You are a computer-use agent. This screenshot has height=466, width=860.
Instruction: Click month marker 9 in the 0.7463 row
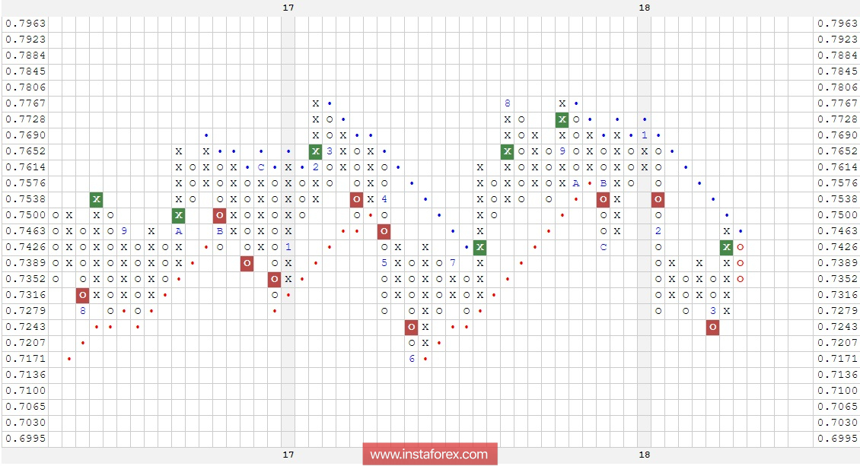coord(124,231)
